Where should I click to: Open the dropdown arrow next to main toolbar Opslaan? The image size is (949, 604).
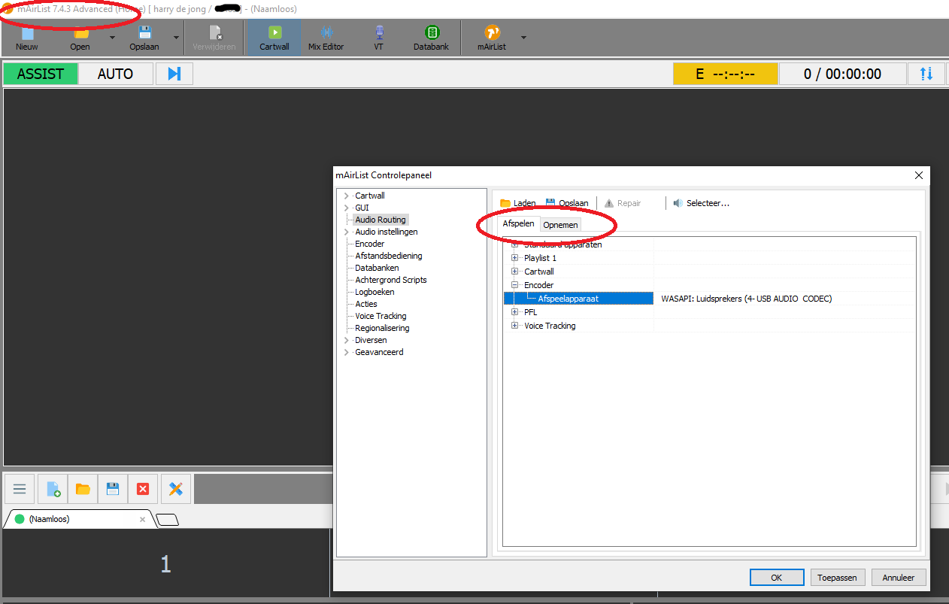pyautogui.click(x=177, y=37)
